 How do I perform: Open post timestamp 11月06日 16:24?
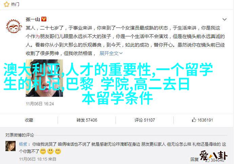[x=40, y=104]
